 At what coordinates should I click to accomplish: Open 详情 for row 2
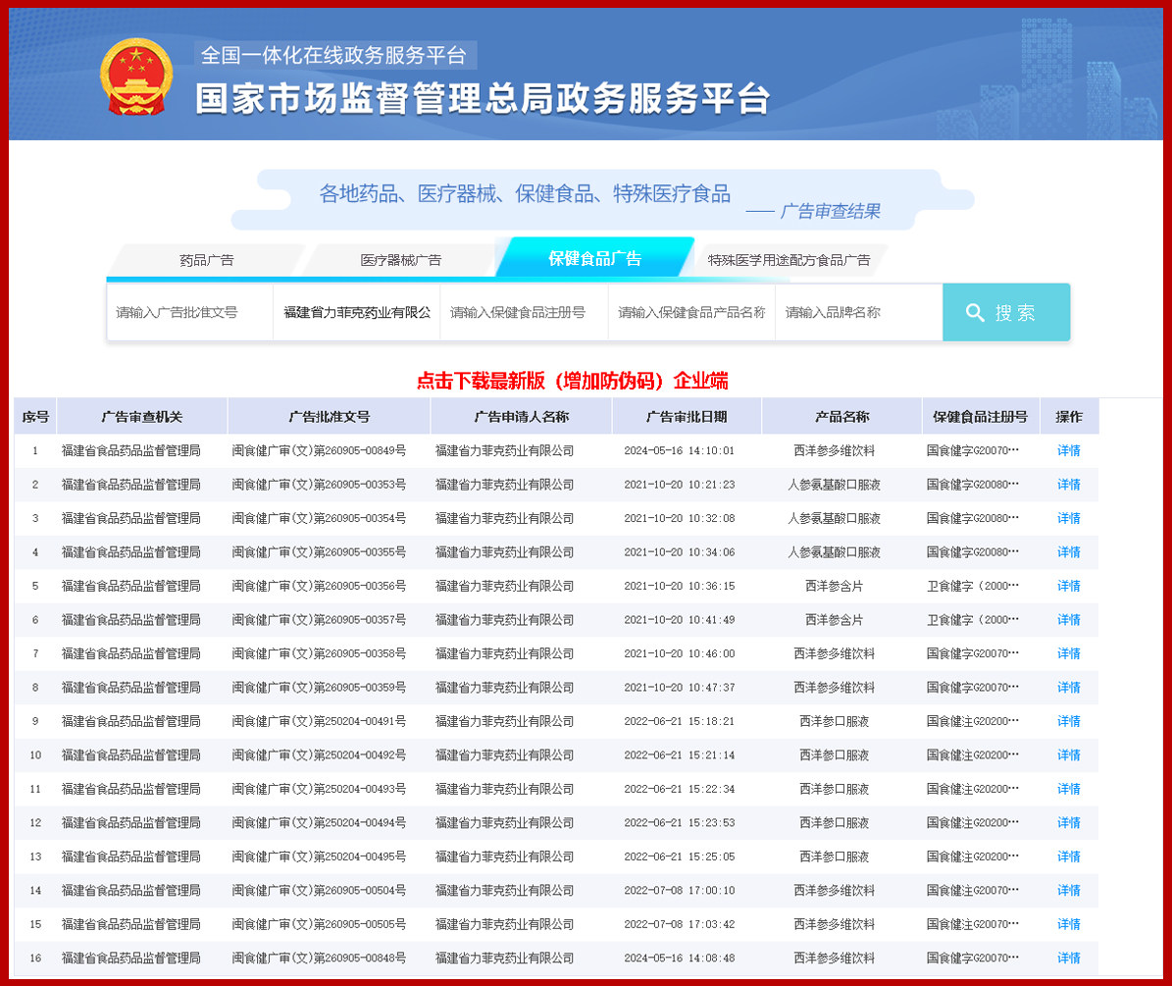[1068, 485]
